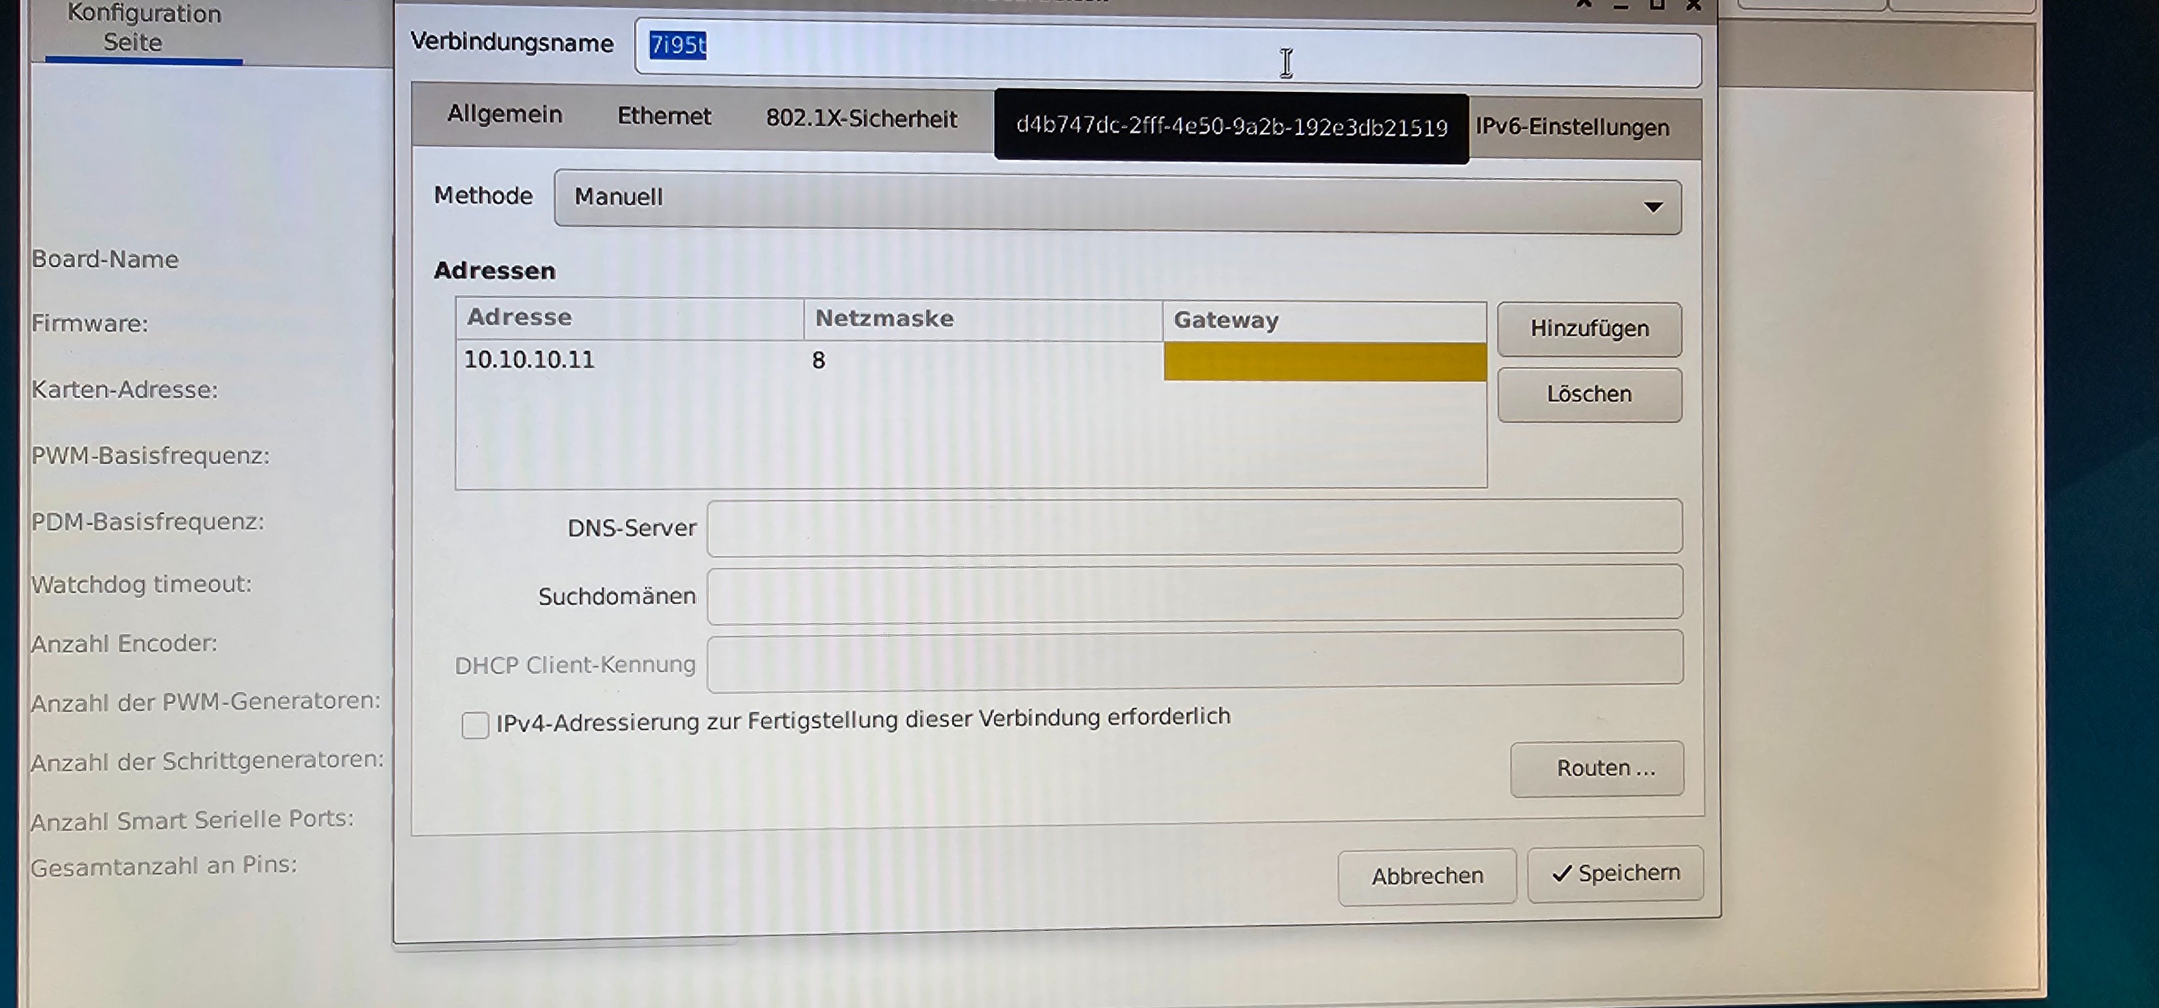Image resolution: width=2159 pixels, height=1008 pixels.
Task: Switch to the Allgemein tab
Action: pyautogui.click(x=505, y=114)
